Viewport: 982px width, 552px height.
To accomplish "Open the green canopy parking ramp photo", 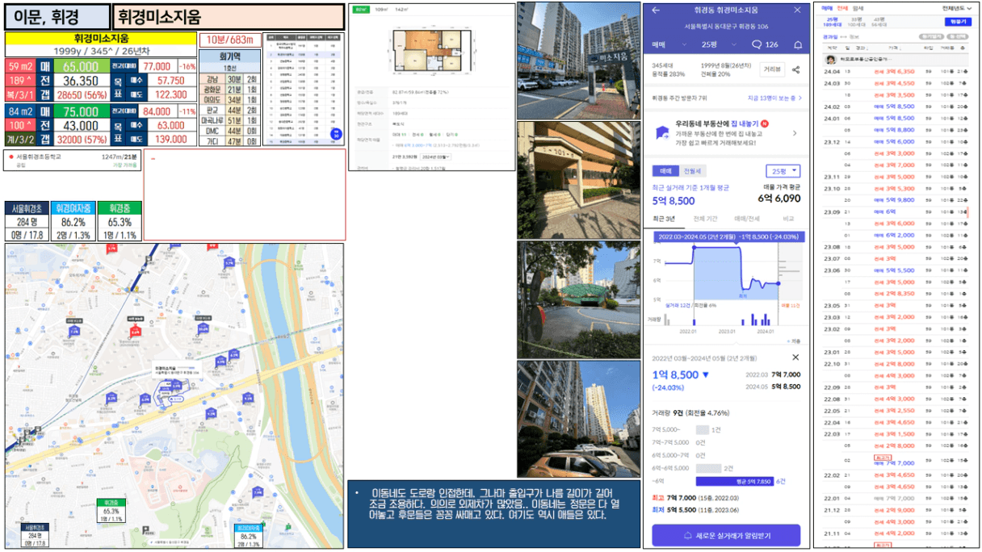I will click(577, 299).
